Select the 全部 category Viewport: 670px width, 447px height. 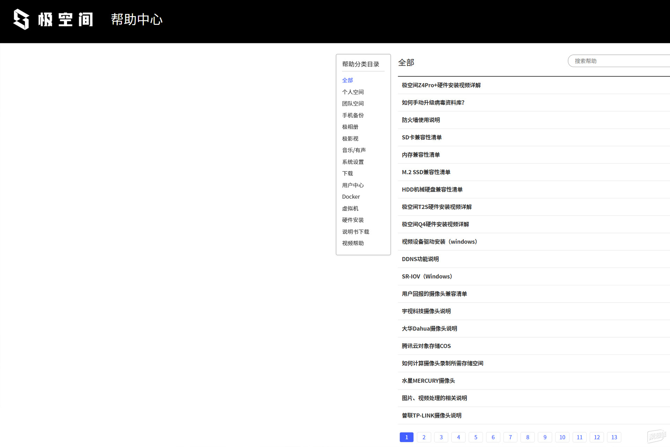click(347, 80)
